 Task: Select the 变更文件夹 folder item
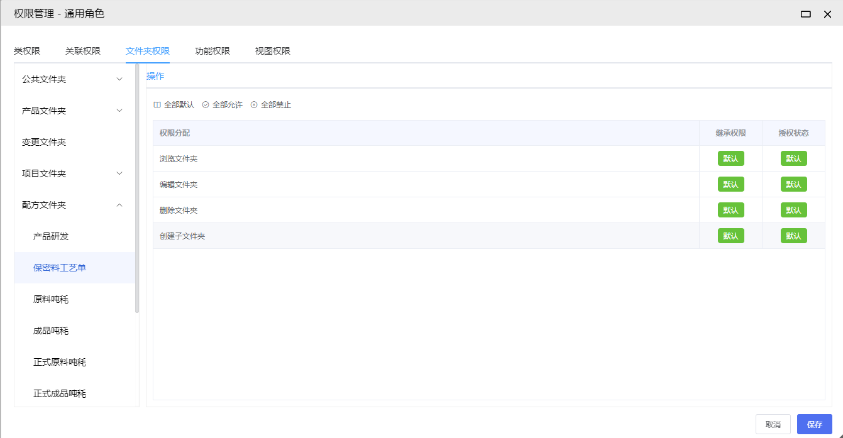[44, 142]
